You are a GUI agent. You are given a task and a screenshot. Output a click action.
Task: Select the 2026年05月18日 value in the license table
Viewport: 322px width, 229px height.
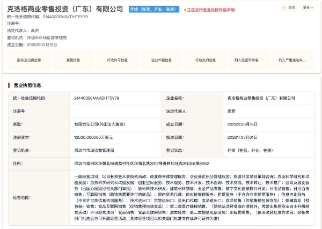[243, 124]
